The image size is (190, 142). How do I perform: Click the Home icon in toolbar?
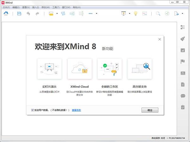6,14
